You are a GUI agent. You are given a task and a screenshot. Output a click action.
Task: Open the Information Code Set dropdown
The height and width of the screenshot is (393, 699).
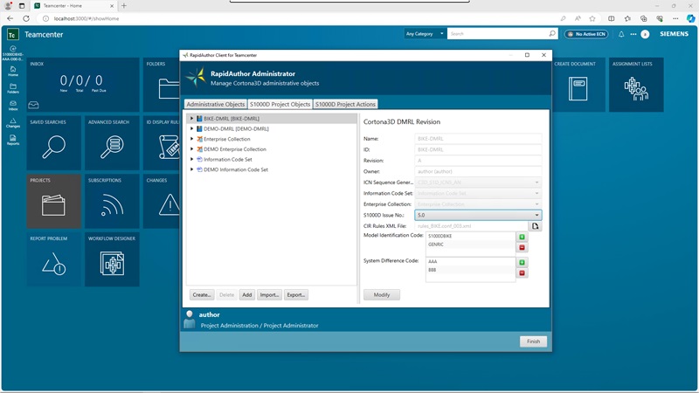click(x=478, y=193)
